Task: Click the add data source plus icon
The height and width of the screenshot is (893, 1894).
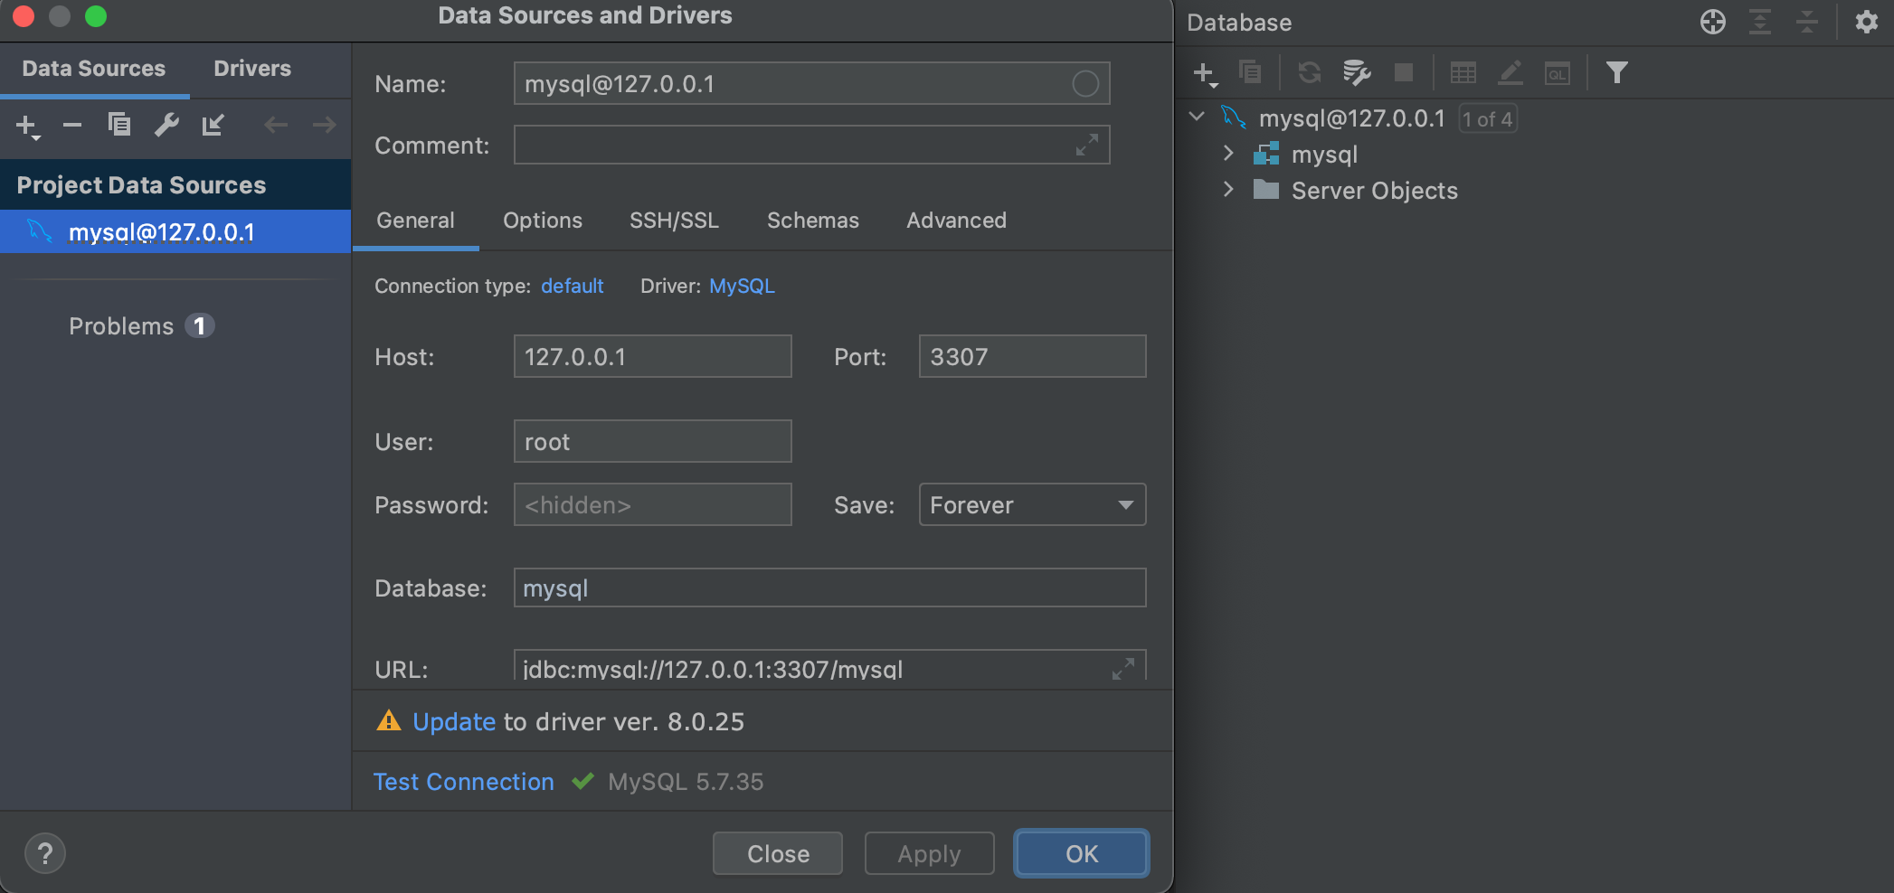Action: click(x=27, y=126)
